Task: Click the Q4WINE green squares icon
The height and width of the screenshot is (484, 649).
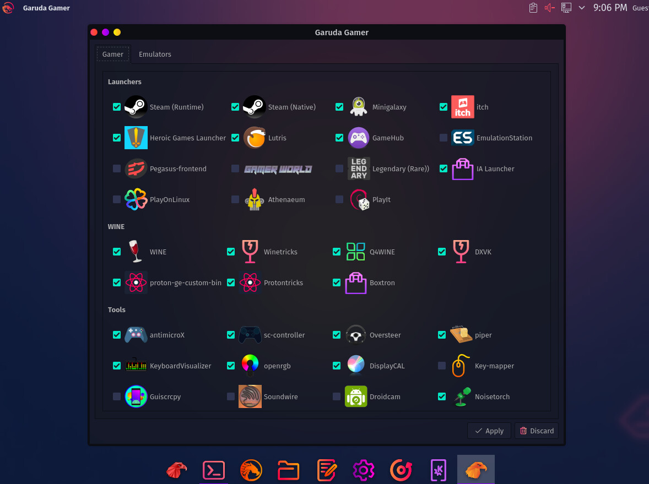Action: [x=355, y=252]
